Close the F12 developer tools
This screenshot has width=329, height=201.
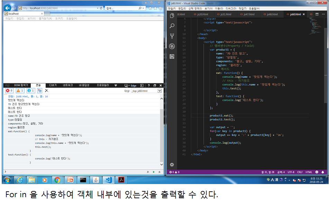[x=161, y=85]
